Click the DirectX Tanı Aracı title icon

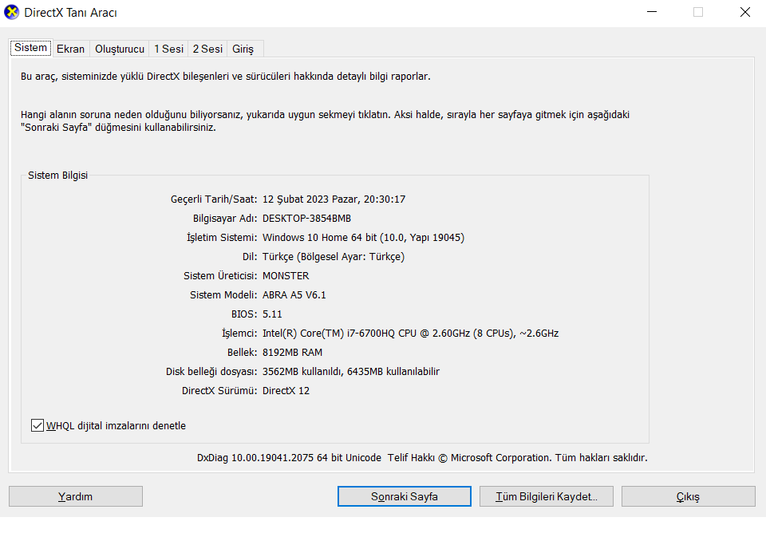pos(11,12)
